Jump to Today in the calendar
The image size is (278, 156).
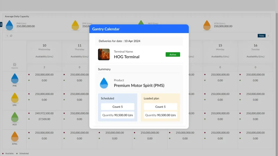click(x=261, y=36)
